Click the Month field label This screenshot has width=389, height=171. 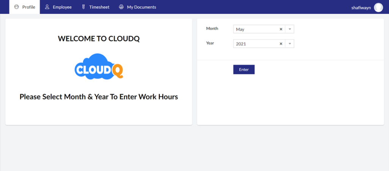point(212,28)
